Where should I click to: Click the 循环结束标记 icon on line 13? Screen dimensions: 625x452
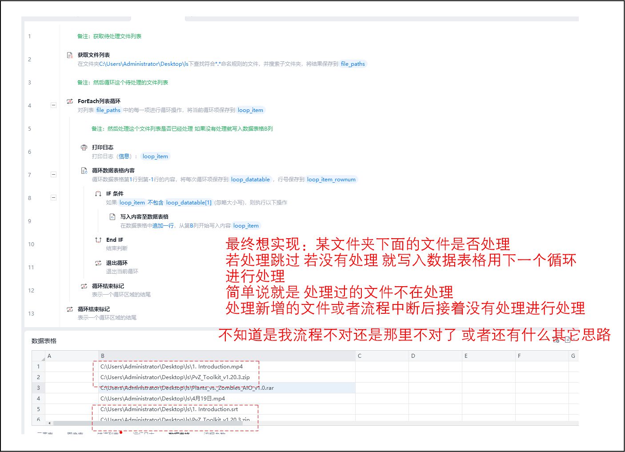70,309
